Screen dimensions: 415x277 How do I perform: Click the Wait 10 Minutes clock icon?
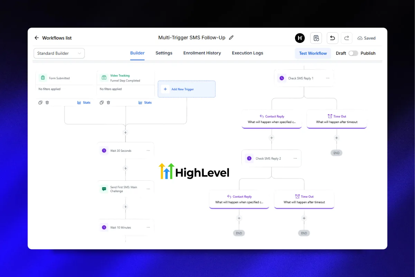(x=104, y=227)
